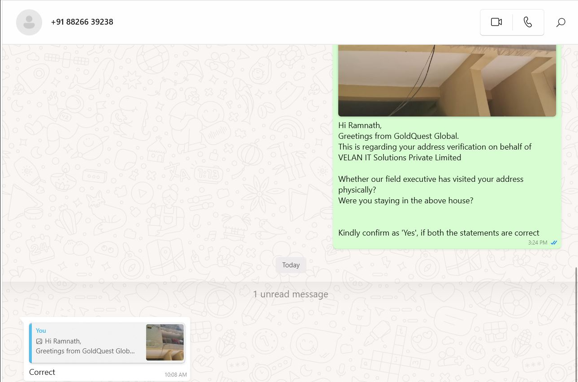Click "Greetings from GoldQuest Global." in the green bubble
This screenshot has height=382, width=578.
tap(399, 136)
